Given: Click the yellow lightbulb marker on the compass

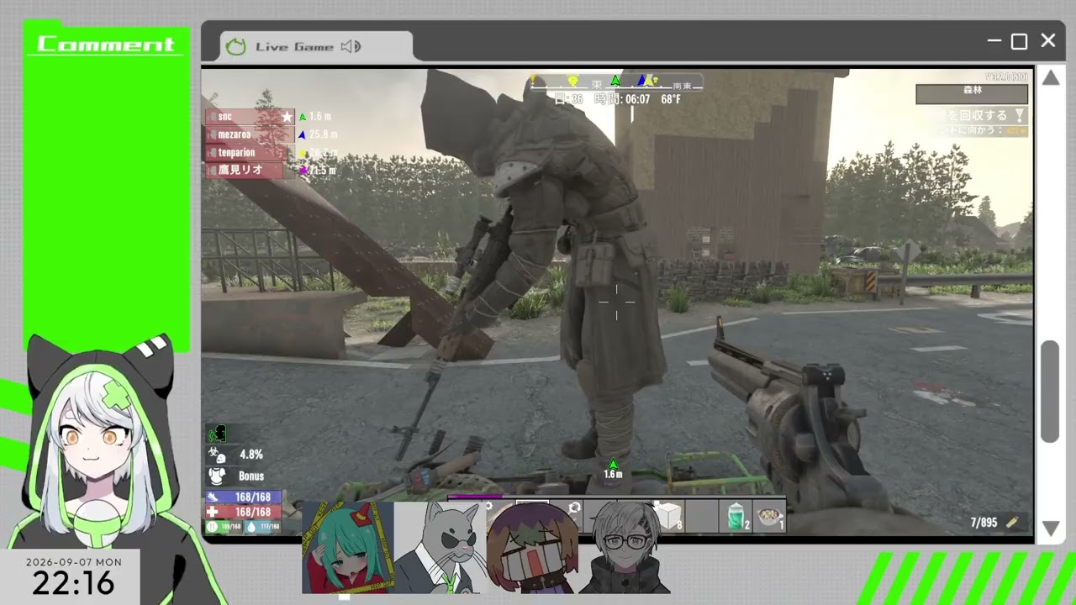Looking at the screenshot, I should (x=573, y=81).
